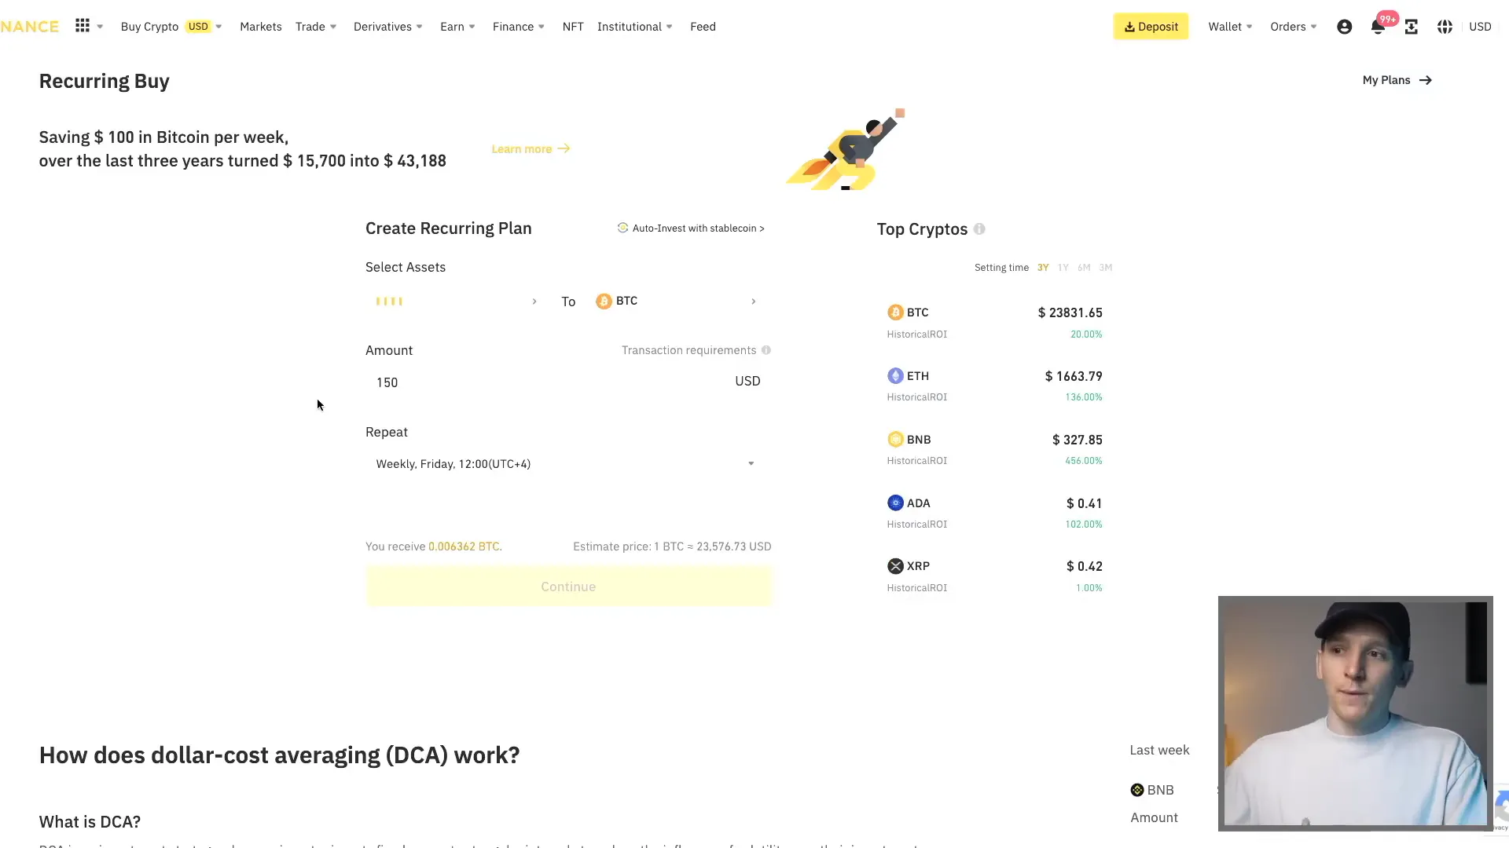
Task: Click the Learn more arrow icon
Action: coord(564,148)
